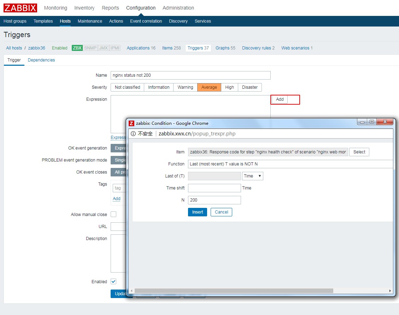Click the ZABBIX logo
The height and width of the screenshot is (315, 399).
[x=20, y=8]
